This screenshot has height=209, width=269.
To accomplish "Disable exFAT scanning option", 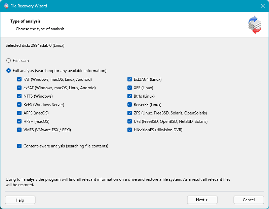I will 19,88.
